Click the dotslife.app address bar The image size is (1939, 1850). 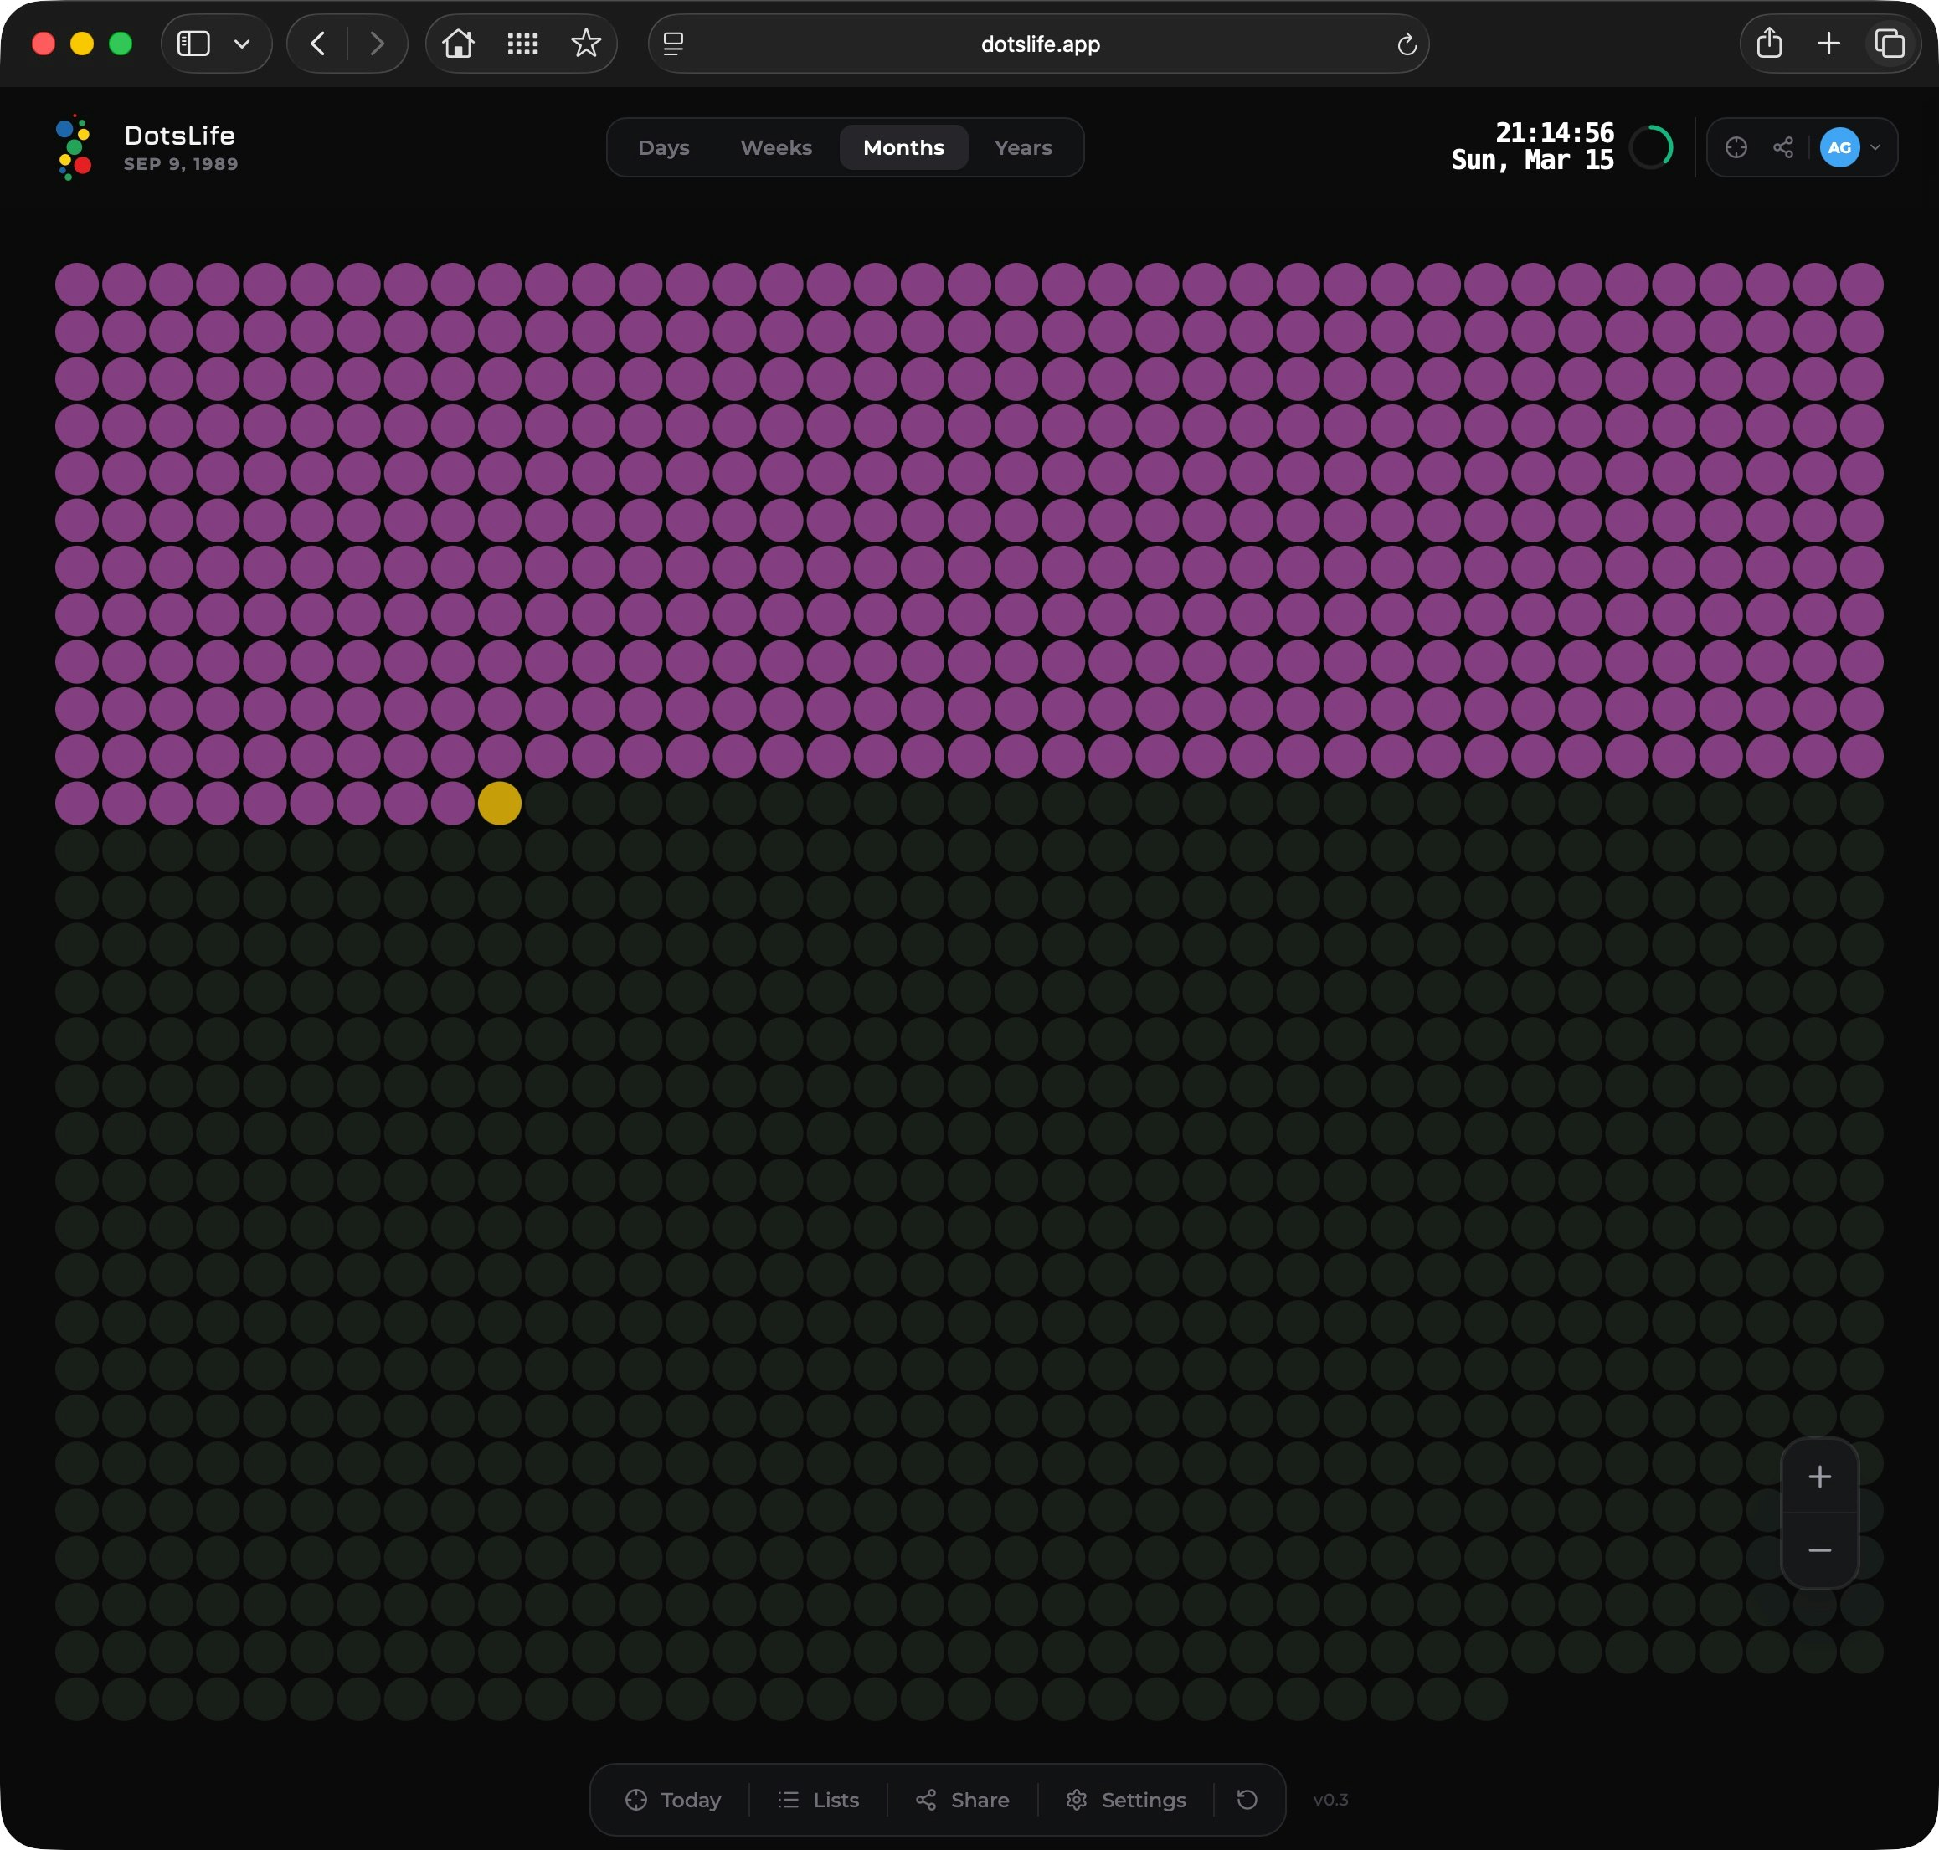pyautogui.click(x=1040, y=44)
